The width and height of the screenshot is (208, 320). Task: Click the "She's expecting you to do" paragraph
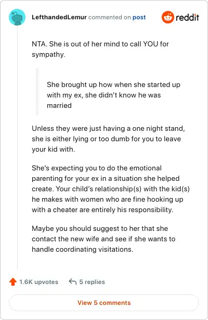coord(111,189)
